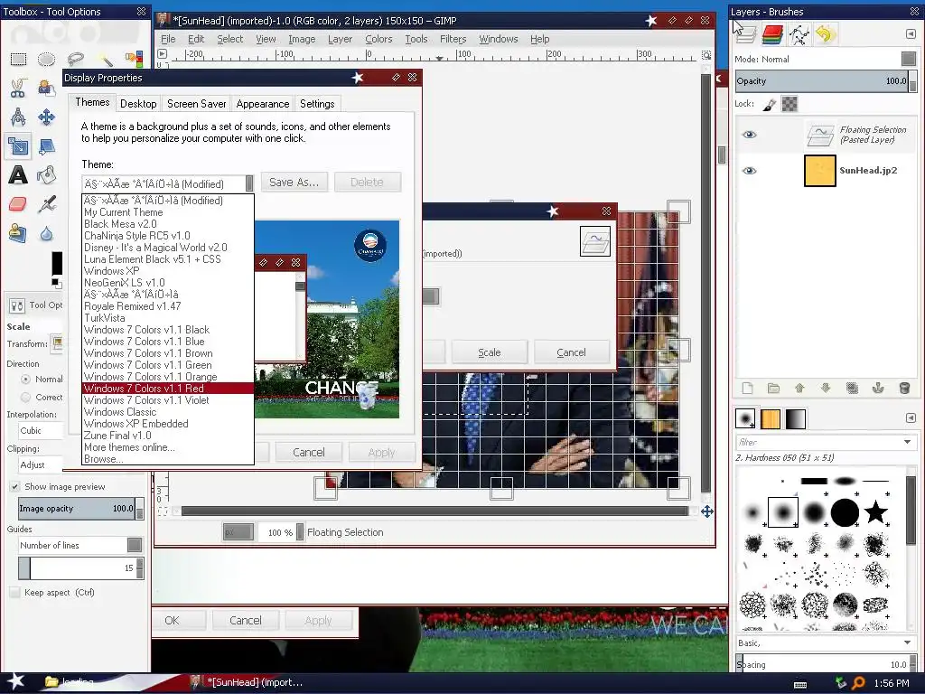The width and height of the screenshot is (925, 694).
Task: Adjust the layer Opacity slider
Action: coord(822,81)
